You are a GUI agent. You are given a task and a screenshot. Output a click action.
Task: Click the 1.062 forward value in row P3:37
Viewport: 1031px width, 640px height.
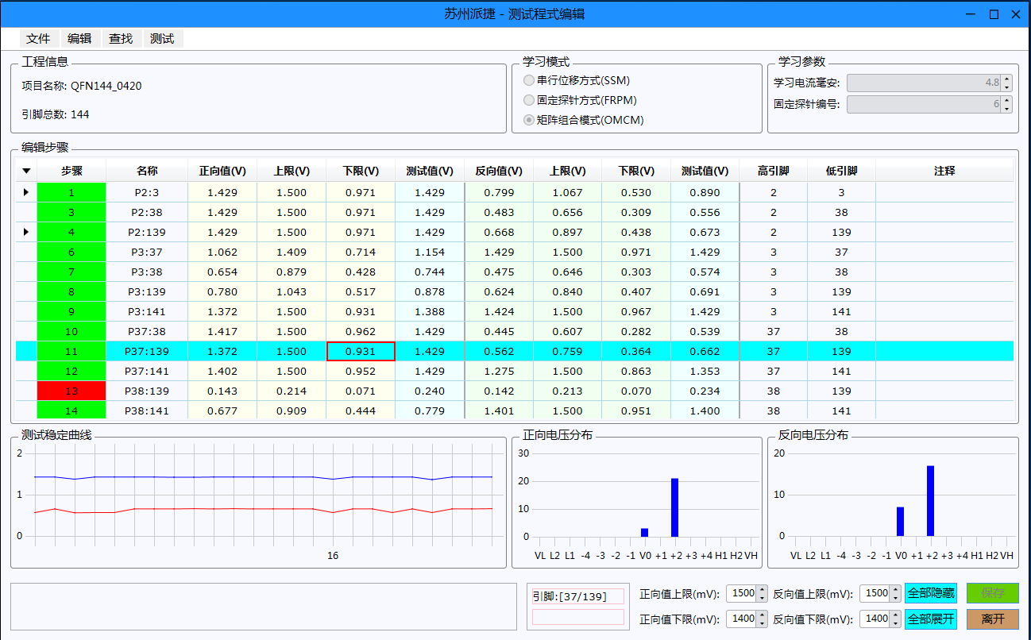tap(222, 252)
